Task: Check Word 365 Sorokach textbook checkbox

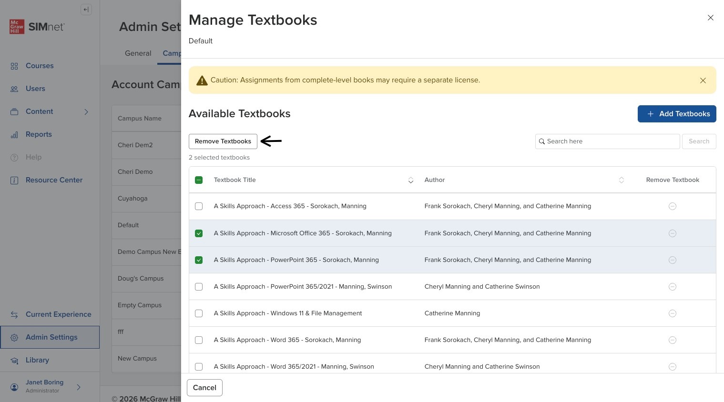Action: point(199,340)
